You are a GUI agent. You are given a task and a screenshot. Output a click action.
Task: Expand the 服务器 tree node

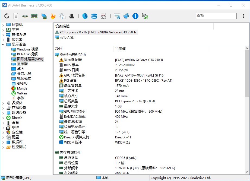(x=3, y=40)
